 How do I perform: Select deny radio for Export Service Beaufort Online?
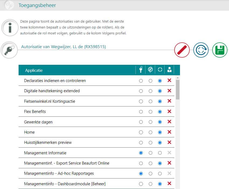pos(150,163)
